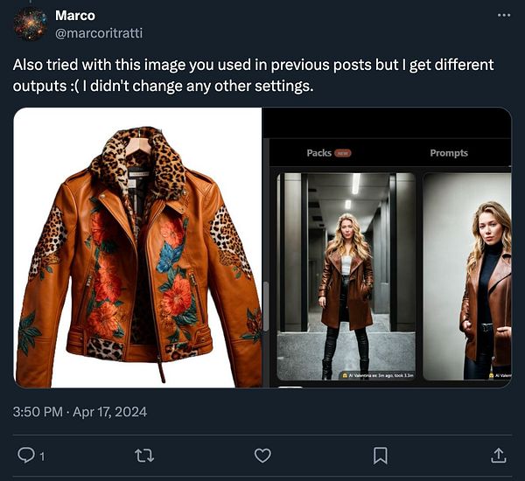This screenshot has width=525, height=481.
Task: Open the 3:50 PM Apr 17 timestamp link
Action: coord(80,411)
